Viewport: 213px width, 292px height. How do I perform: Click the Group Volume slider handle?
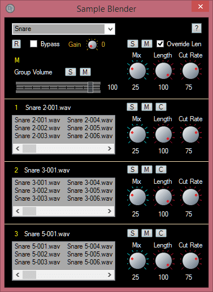point(90,87)
